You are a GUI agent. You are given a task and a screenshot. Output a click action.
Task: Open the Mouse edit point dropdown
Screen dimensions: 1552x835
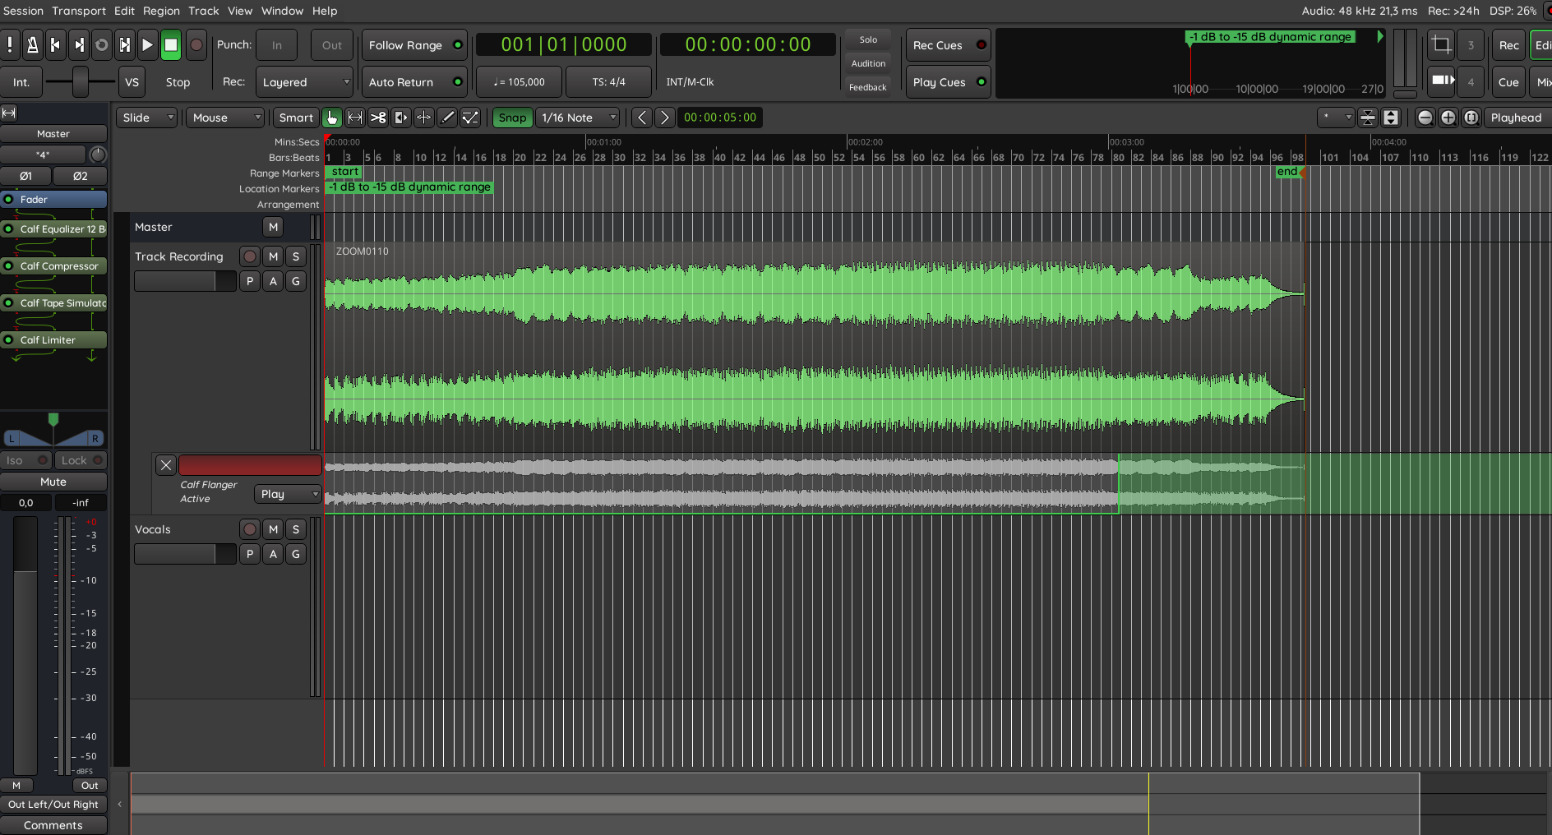tap(224, 118)
